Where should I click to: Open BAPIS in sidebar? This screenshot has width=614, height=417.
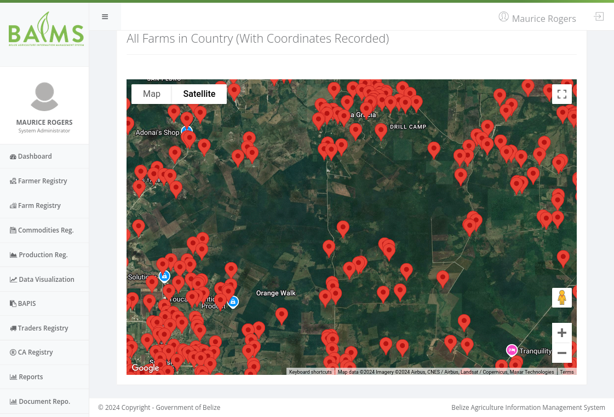(x=44, y=303)
